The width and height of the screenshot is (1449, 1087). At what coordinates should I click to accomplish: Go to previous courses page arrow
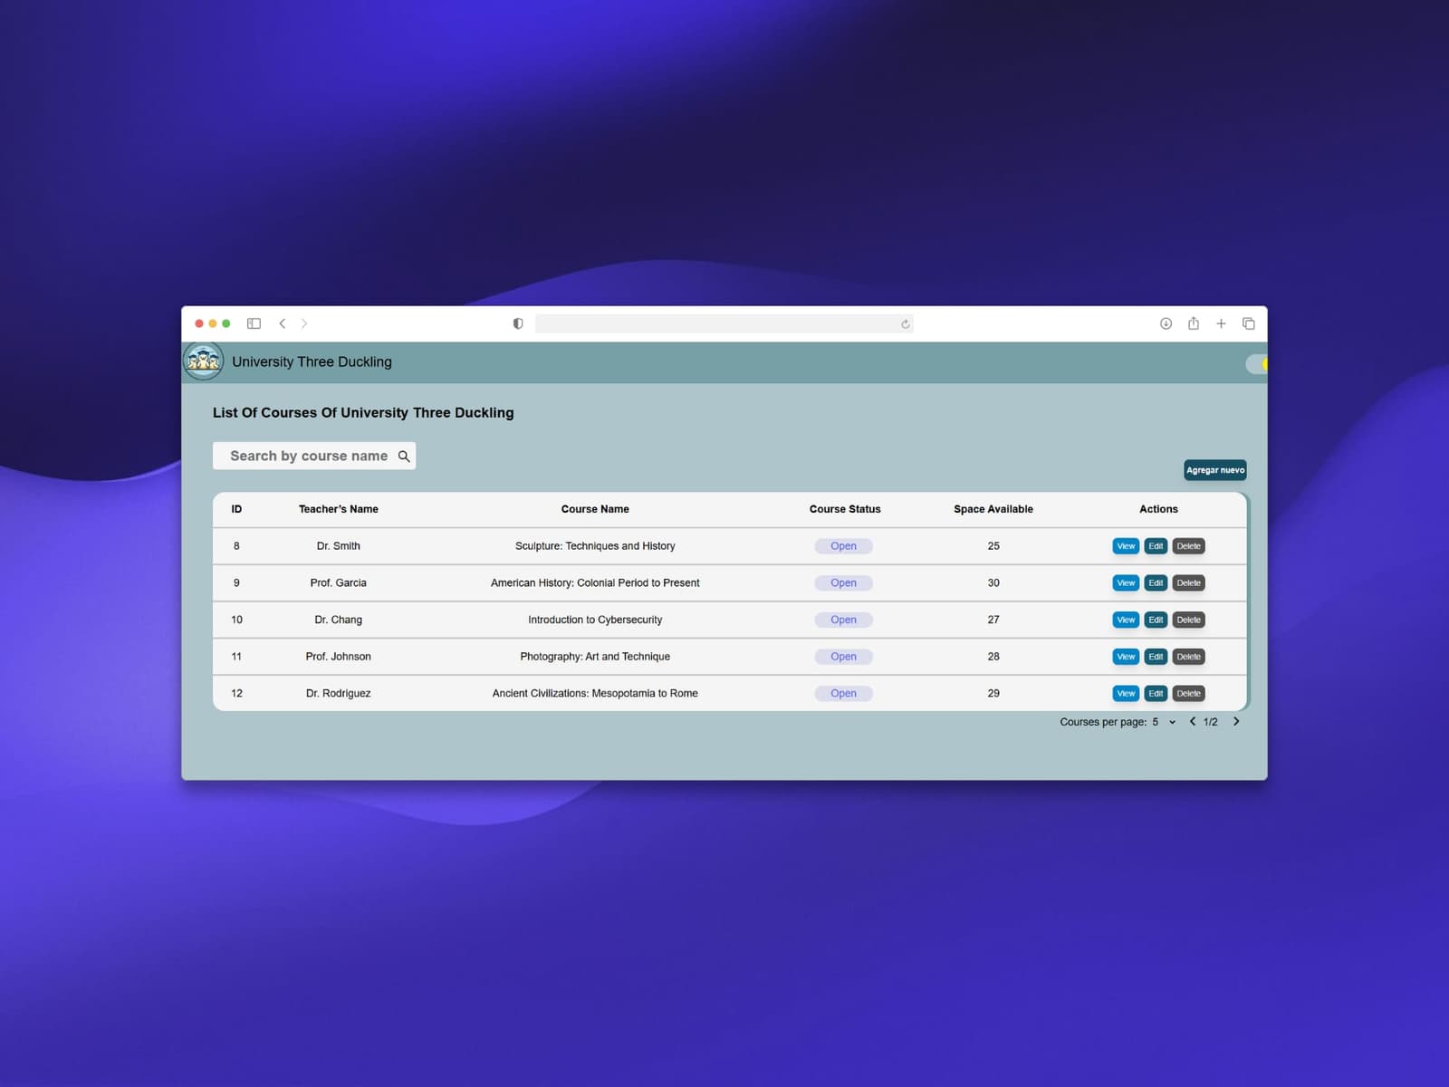pos(1193,722)
